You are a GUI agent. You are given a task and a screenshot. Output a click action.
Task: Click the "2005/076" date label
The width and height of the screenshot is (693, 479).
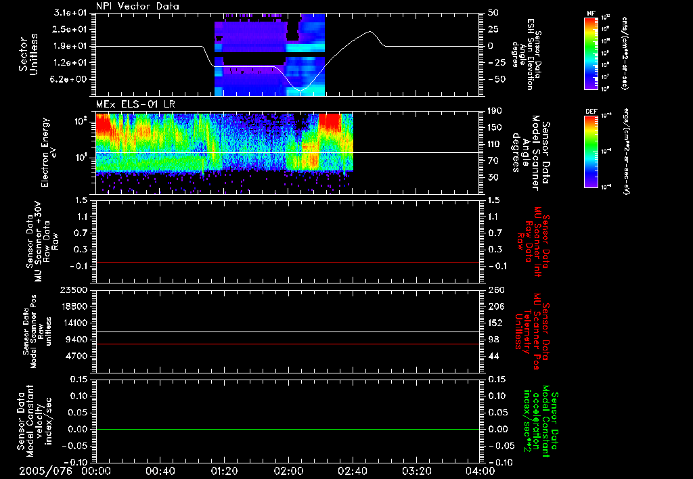tap(45, 471)
